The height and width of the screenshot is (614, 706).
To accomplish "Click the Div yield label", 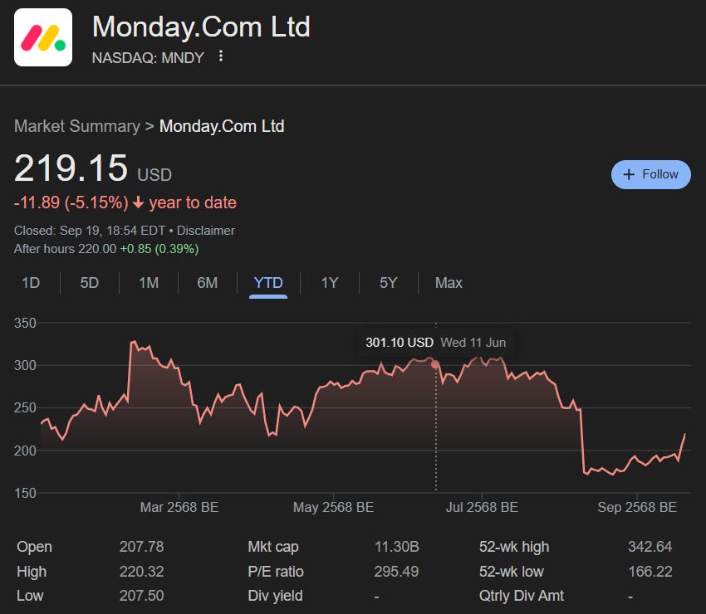I will tap(275, 596).
